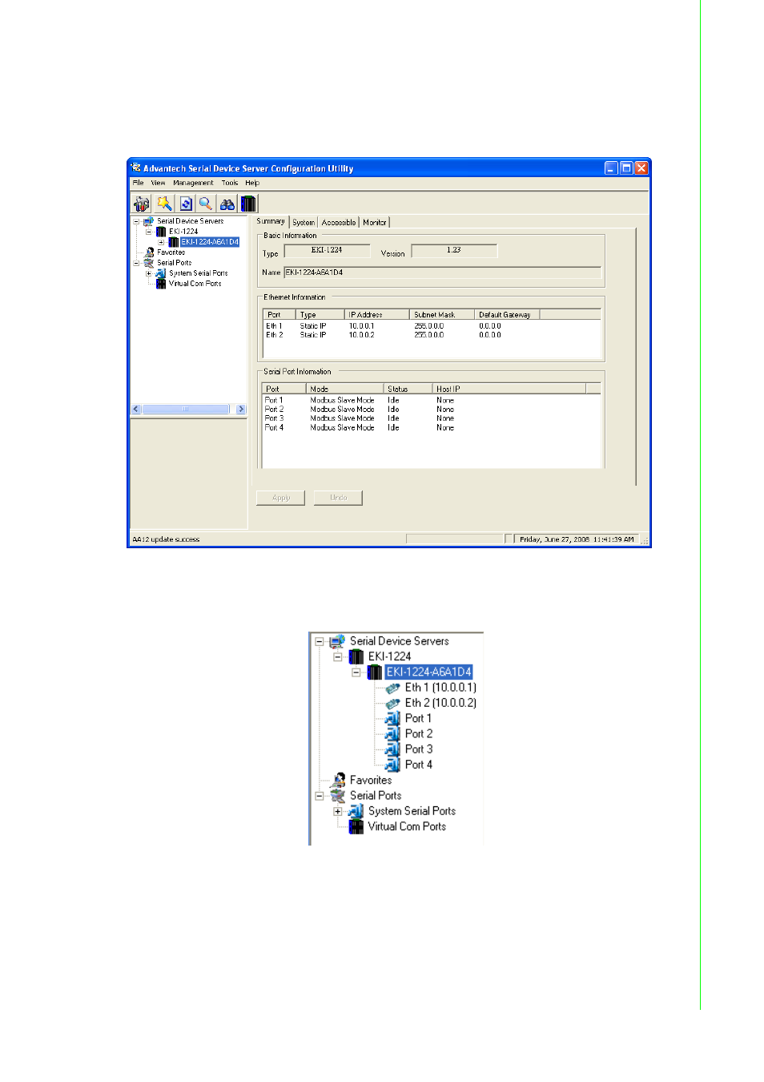The height and width of the screenshot is (1082, 764).
Task: Select Virtual Com Ports label in enlarged tree
Action: point(407,826)
